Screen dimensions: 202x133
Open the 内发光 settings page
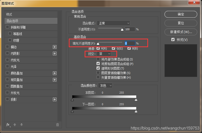pyautogui.click(x=15, y=60)
